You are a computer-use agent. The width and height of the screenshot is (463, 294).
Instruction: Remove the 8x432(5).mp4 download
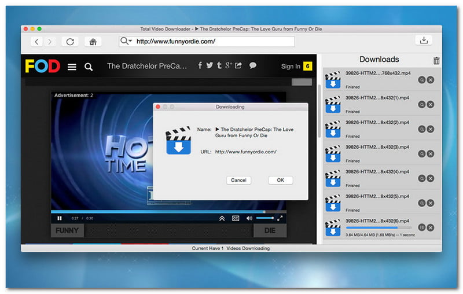point(431,203)
